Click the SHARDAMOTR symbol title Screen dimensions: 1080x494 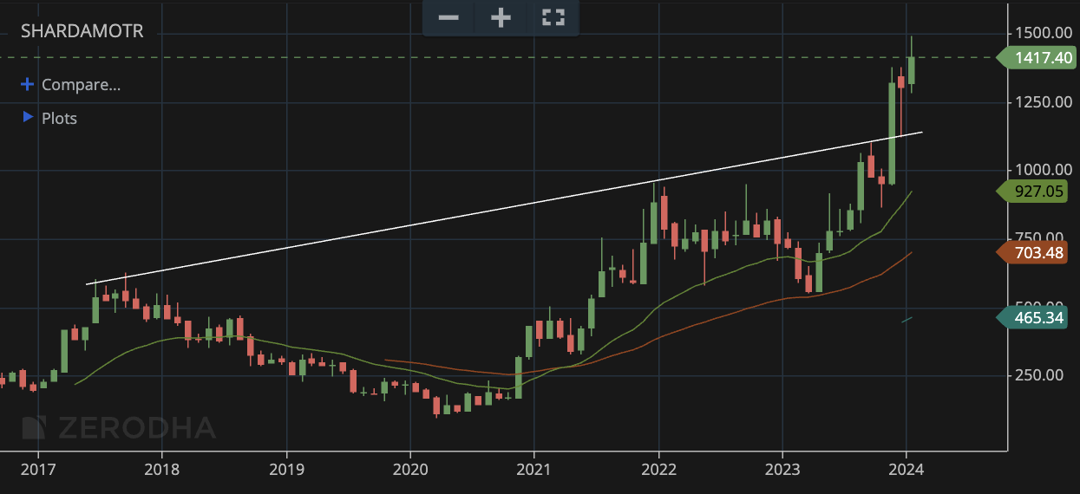point(82,32)
